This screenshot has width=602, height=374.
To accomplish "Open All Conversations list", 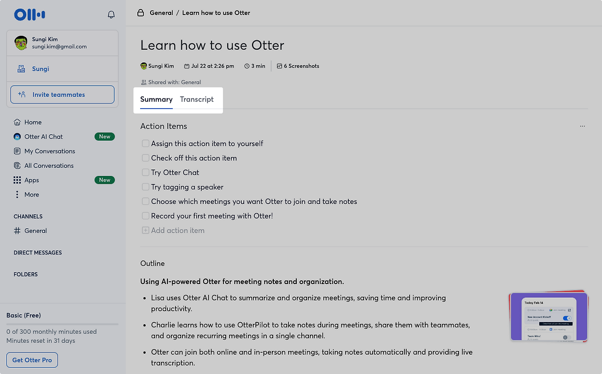I will point(49,166).
